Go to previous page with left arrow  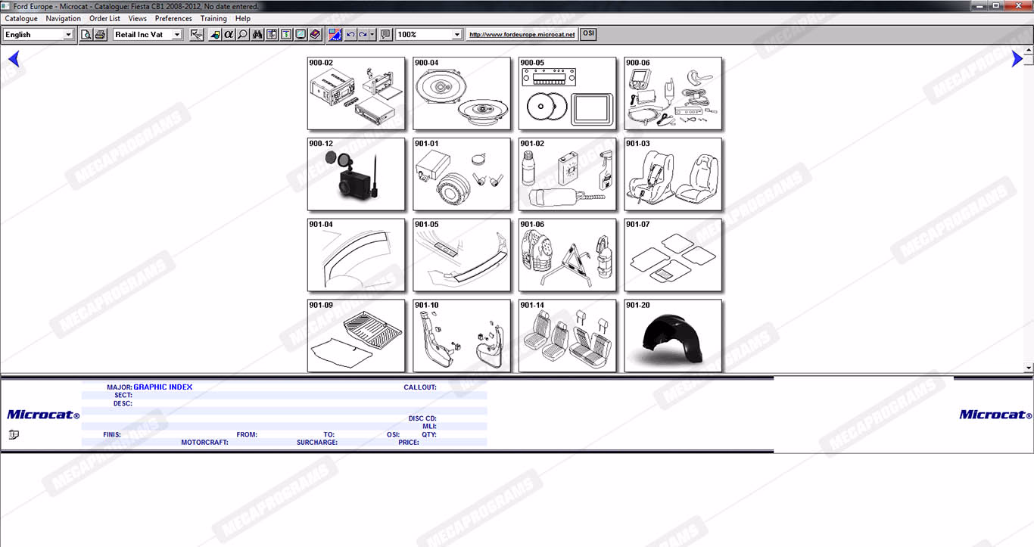(x=13, y=59)
